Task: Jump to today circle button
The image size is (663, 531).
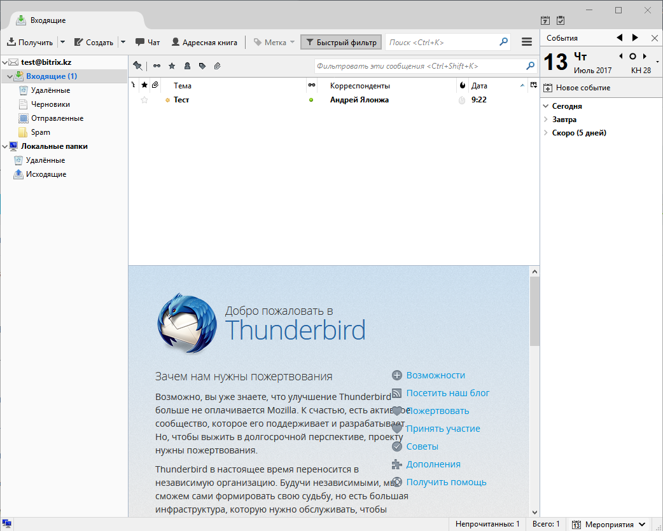Action: [x=632, y=56]
